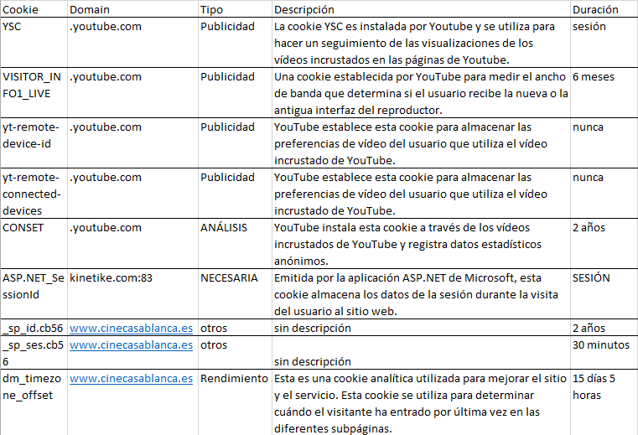
Task: Select the CONSET description about anonymous statistics
Action: click(x=407, y=244)
